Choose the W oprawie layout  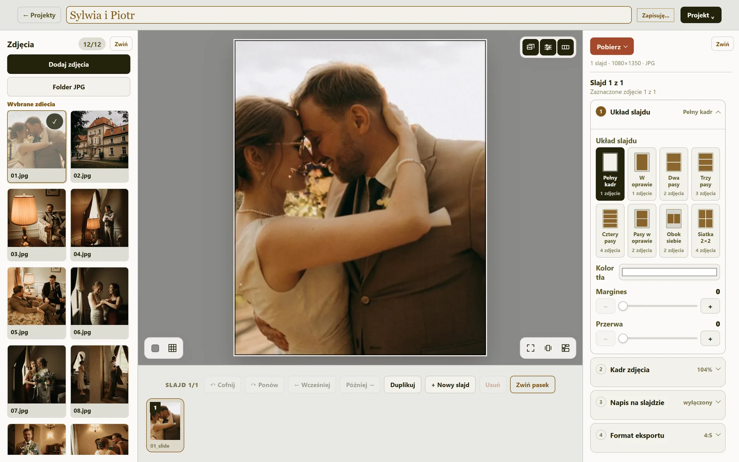(642, 174)
